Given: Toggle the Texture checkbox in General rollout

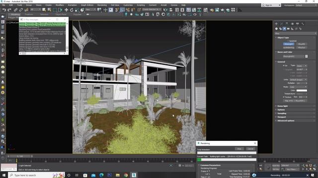Looking at the screenshot, I should (284, 97).
